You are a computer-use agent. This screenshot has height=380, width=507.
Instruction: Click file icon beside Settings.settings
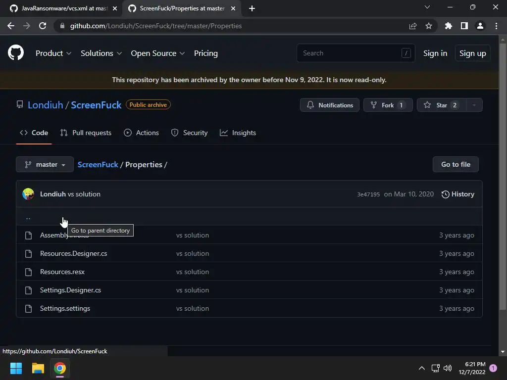point(28,308)
